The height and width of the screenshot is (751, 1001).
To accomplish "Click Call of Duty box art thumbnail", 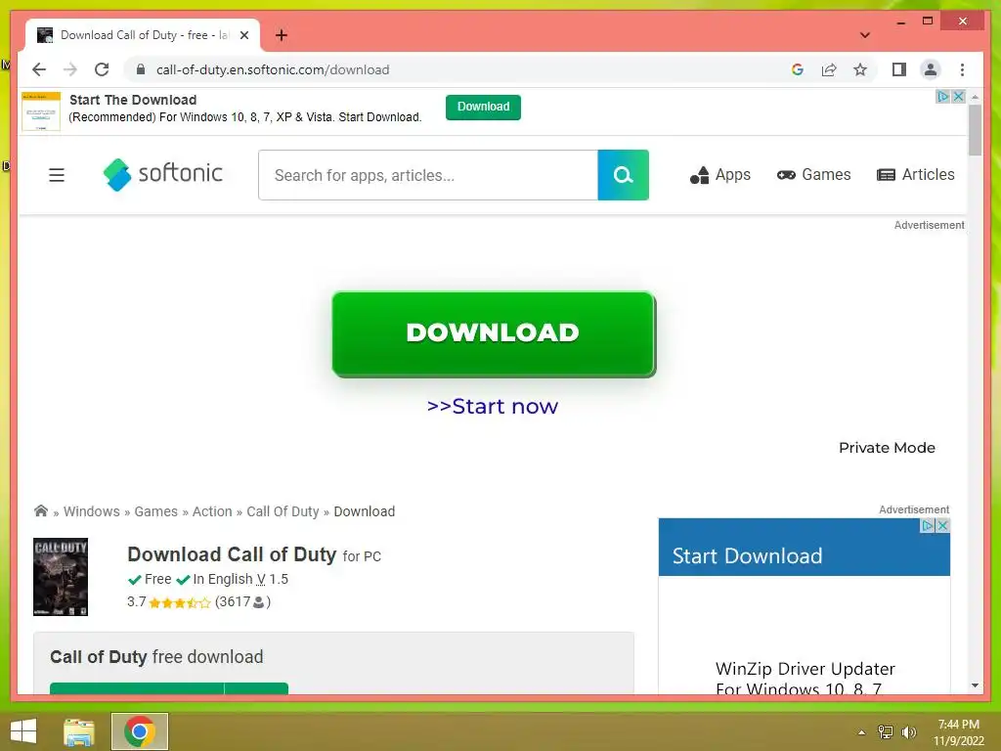I will [x=61, y=577].
